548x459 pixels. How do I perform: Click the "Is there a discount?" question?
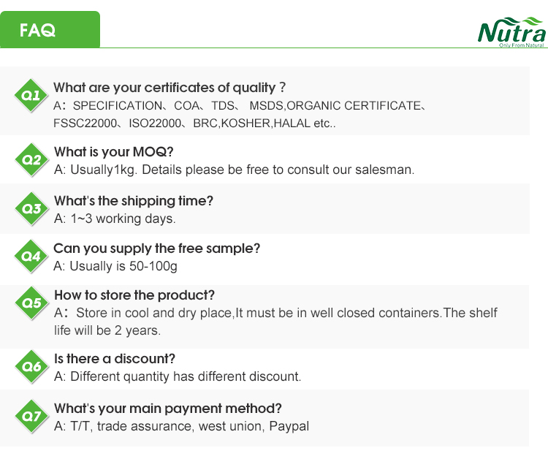click(114, 359)
